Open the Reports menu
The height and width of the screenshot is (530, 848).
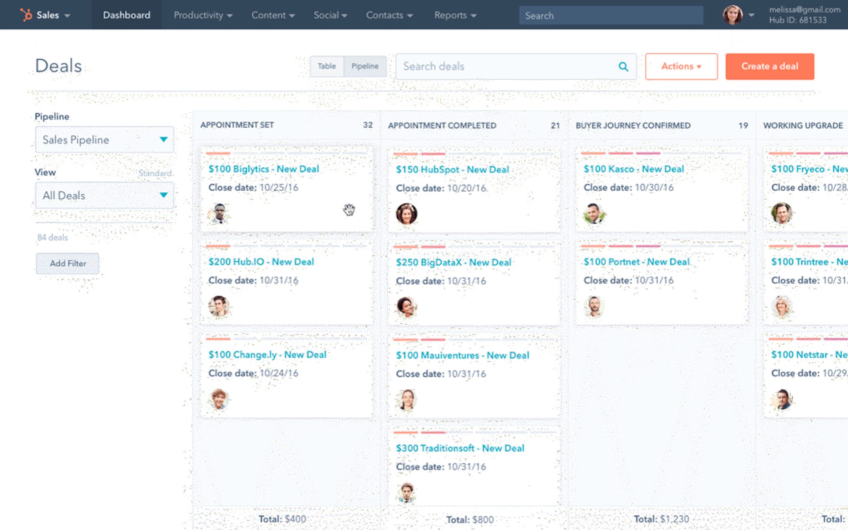455,15
